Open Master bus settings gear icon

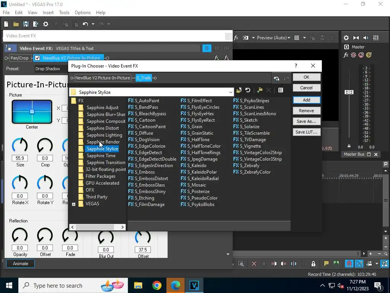pos(346,38)
